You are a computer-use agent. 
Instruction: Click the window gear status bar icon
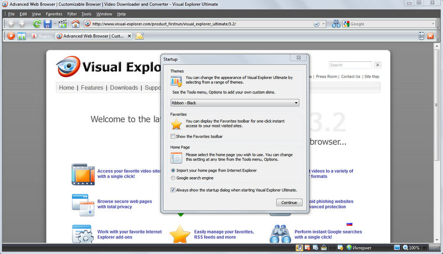(316, 247)
